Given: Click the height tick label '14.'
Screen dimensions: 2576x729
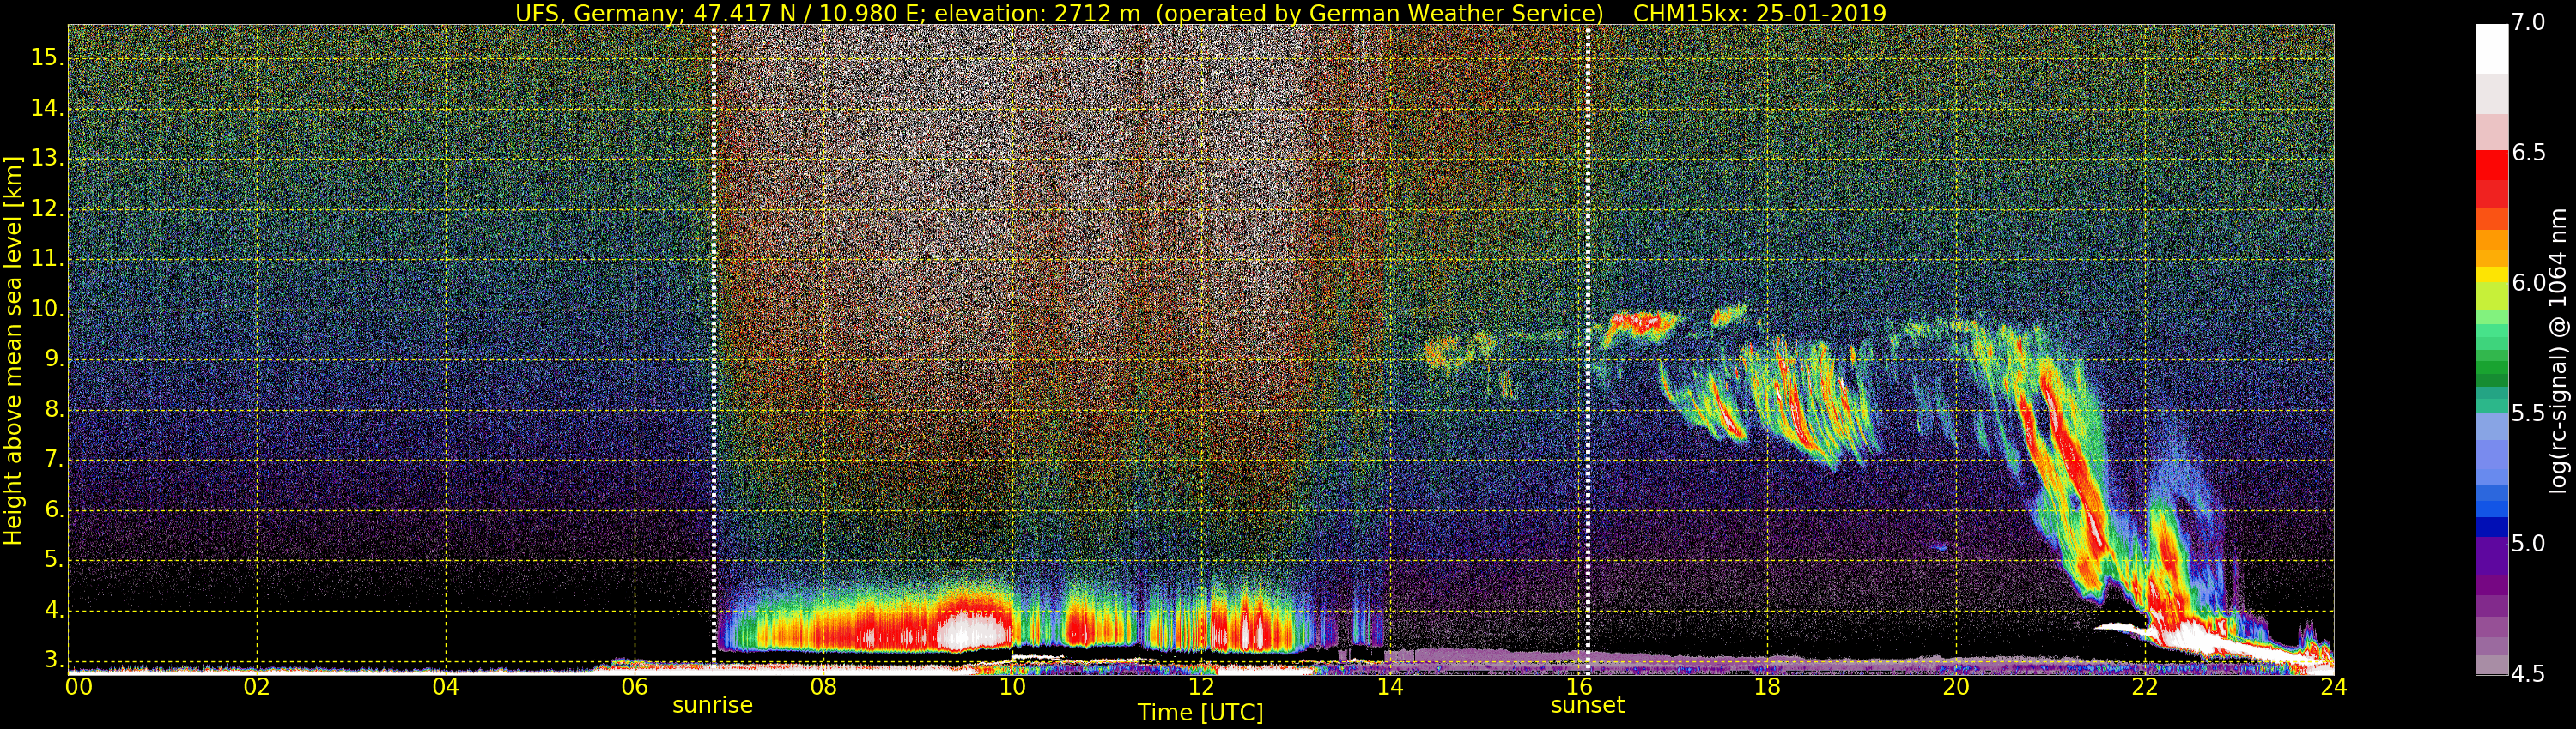Looking at the screenshot, I should (47, 108).
